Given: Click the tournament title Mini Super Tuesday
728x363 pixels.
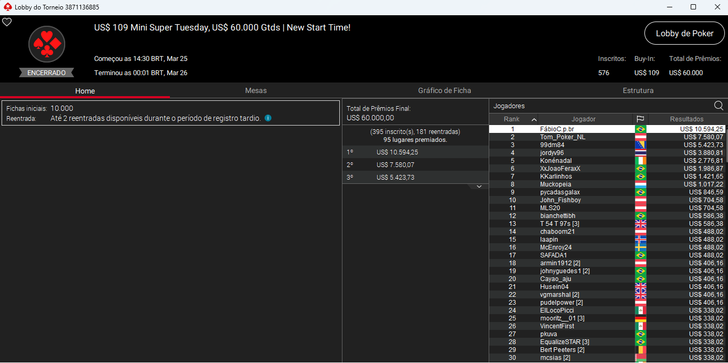Looking at the screenshot, I should point(222,27).
